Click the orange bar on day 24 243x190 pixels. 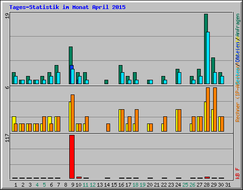click(x=179, y=120)
